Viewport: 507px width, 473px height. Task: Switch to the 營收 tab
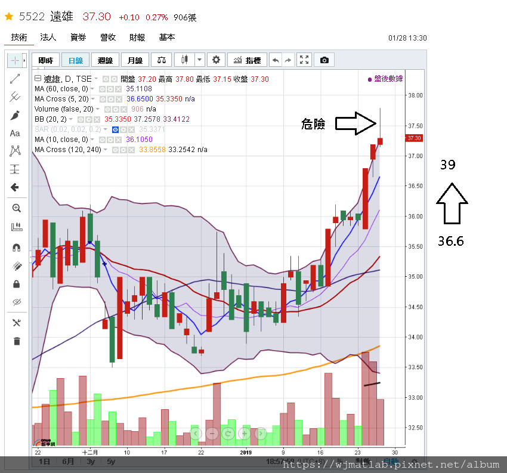pos(108,38)
